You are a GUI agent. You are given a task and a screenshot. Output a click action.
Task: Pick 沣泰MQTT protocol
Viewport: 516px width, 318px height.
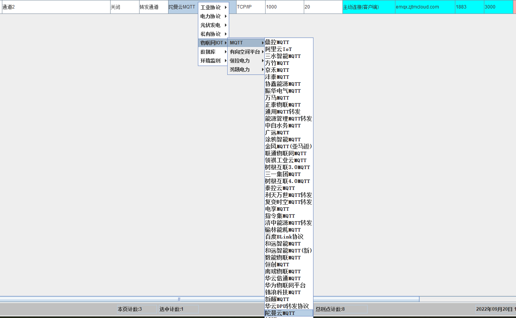[x=289, y=77]
